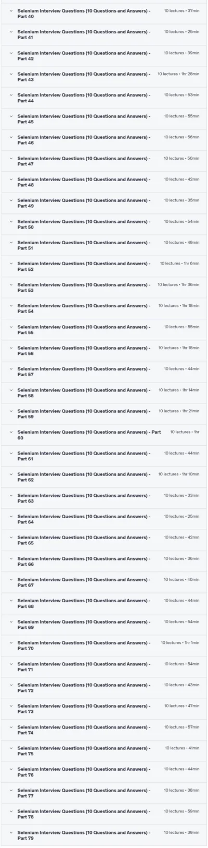Open Selenium Interview Questions Part 42 title

click(x=84, y=56)
